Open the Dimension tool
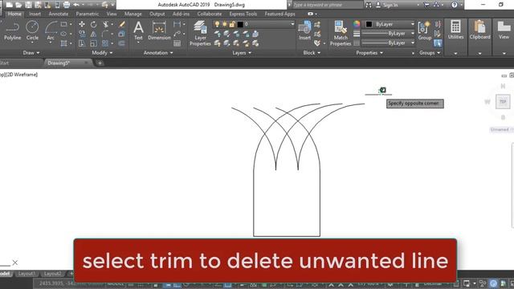Image resolution: width=514 pixels, height=289 pixels. 159,31
